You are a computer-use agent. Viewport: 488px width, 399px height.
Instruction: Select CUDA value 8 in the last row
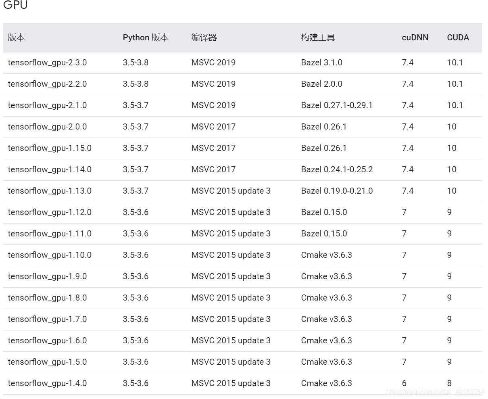coord(449,383)
